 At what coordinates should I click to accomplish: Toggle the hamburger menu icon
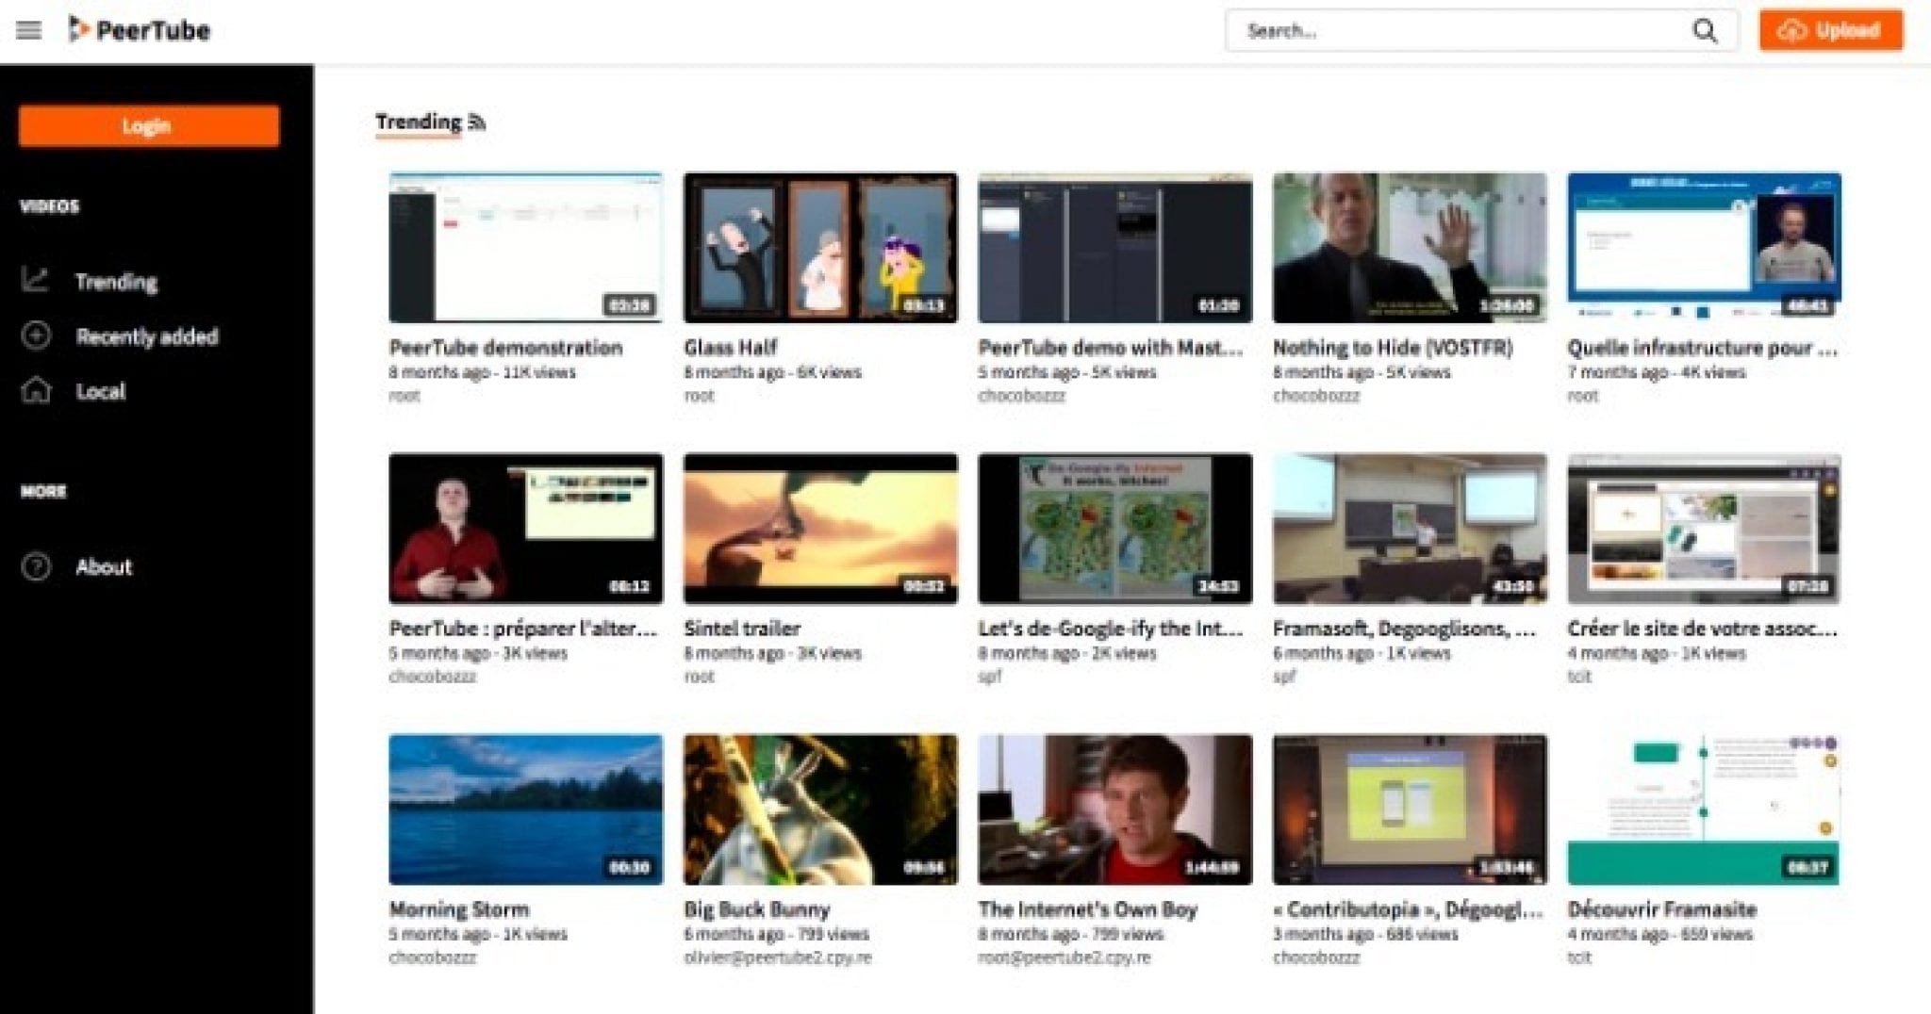(x=29, y=30)
